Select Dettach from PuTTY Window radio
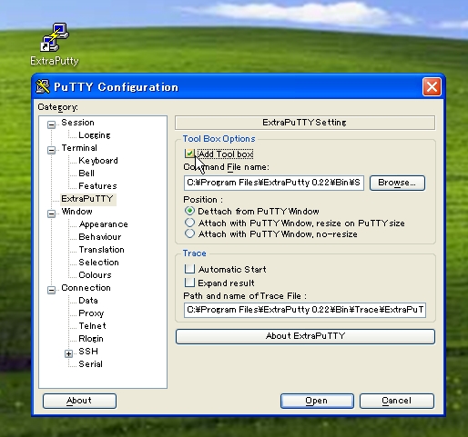Image resolution: width=468 pixels, height=437 pixels. point(189,211)
